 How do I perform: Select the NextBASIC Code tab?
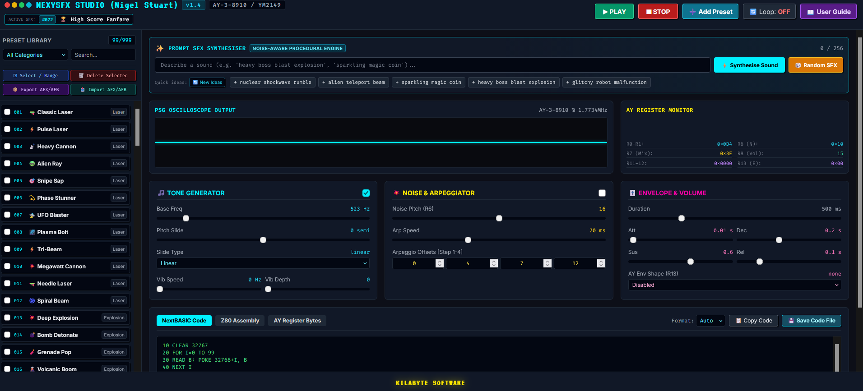point(184,321)
